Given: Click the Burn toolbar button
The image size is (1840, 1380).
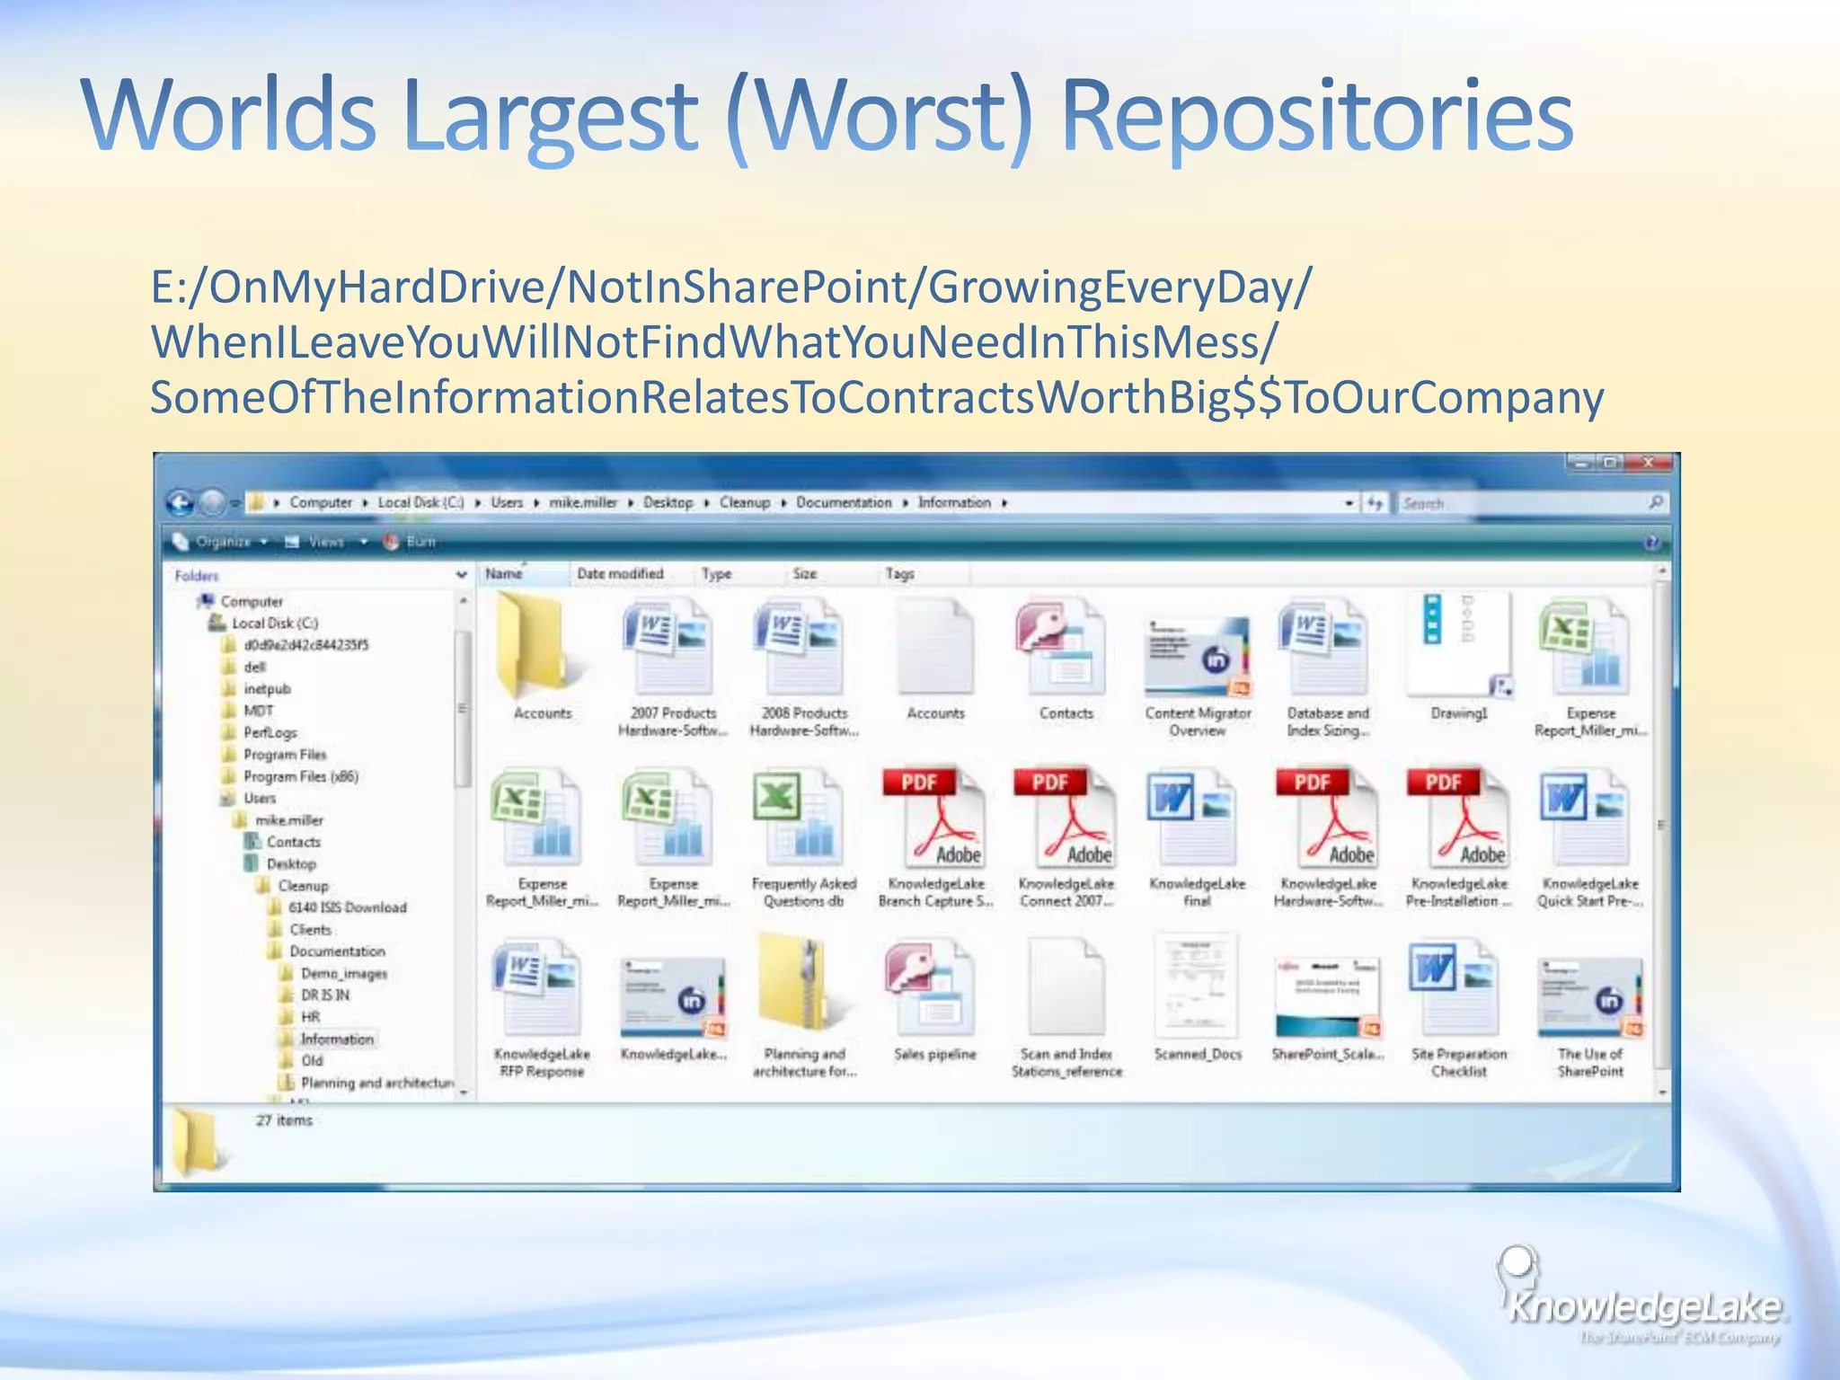Looking at the screenshot, I should click(411, 542).
